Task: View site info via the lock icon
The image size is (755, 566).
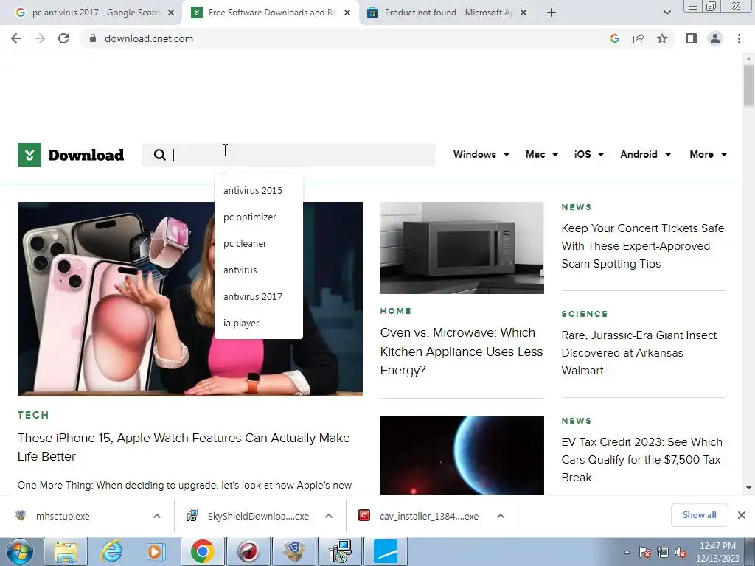Action: 92,38
